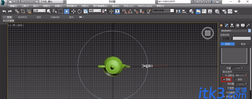Viewport: 252px width, 99px height.
Task: Open the Curve Editor icon
Action: tap(204, 11)
